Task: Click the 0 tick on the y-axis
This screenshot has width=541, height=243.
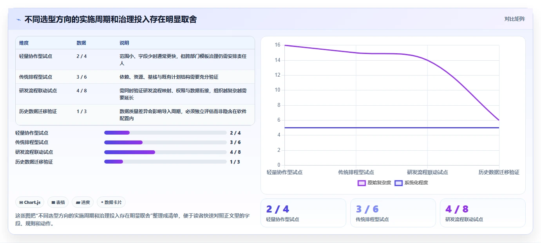Action: [279, 165]
